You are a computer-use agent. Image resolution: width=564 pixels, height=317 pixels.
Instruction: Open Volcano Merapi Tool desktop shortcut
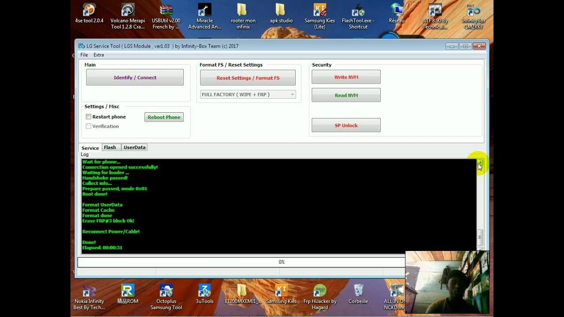tap(128, 17)
